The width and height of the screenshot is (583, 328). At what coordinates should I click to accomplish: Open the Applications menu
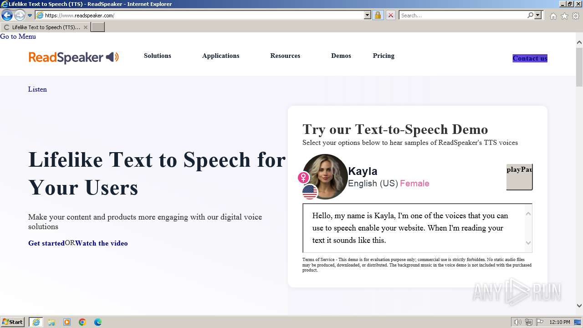click(220, 56)
